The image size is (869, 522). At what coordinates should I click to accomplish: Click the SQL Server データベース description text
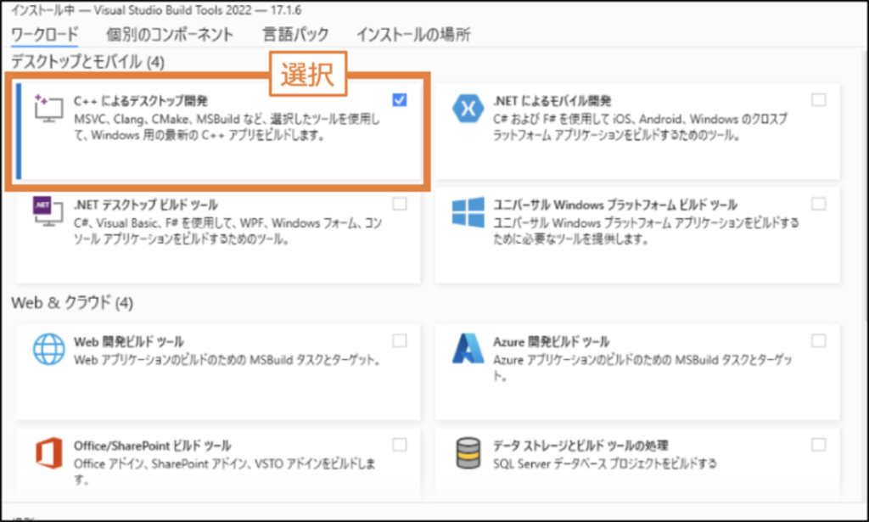[x=604, y=463]
